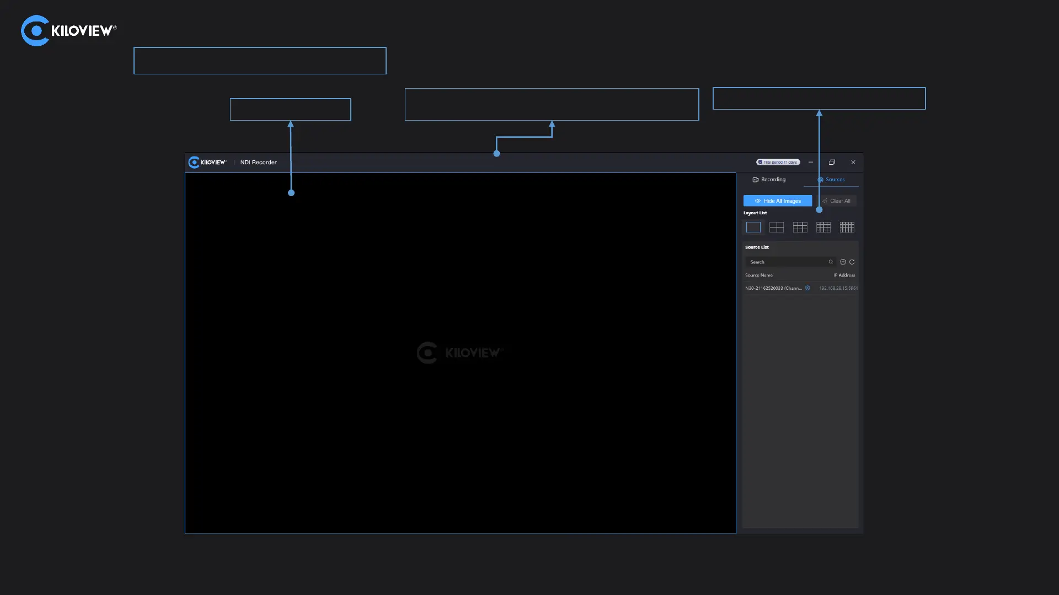Screen dimensions: 1059x595
Task: Choose the 3x3 grid layout
Action: [800, 227]
